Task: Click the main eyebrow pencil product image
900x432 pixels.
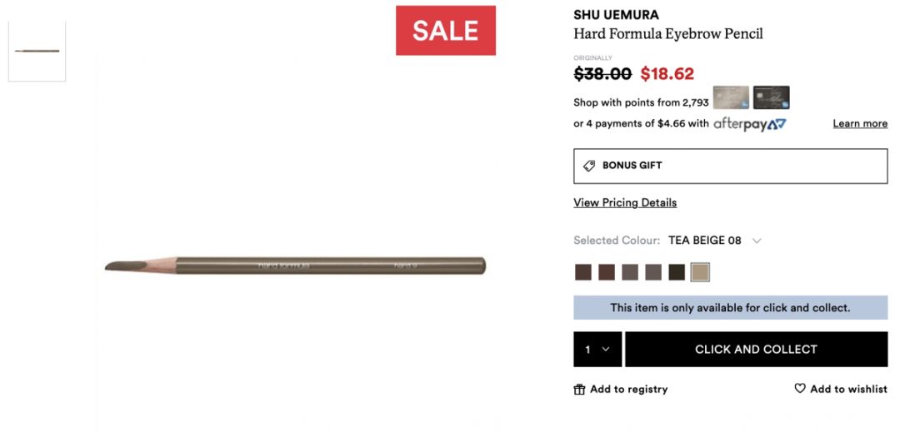Action: click(295, 266)
